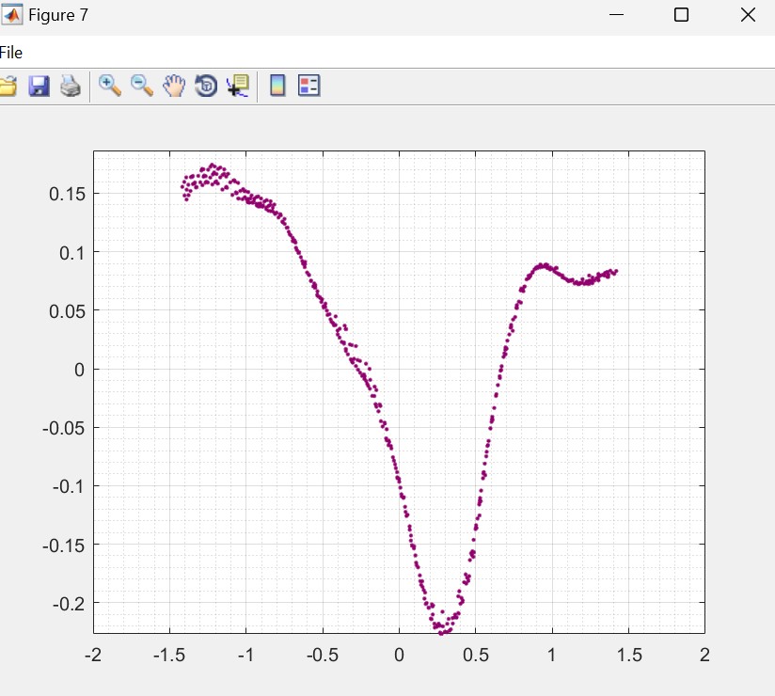Print the figure using the printer icon
The image size is (775, 696).
pos(71,87)
